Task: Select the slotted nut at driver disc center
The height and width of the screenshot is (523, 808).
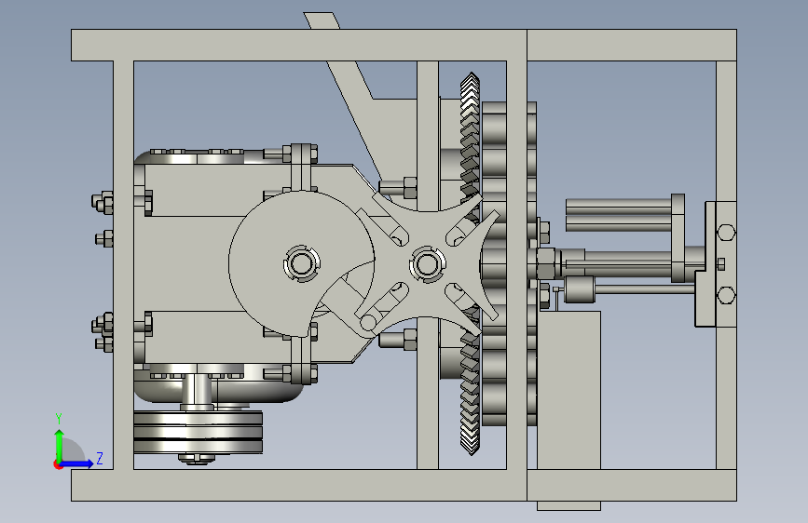Action: point(301,264)
